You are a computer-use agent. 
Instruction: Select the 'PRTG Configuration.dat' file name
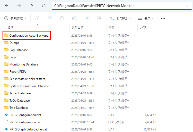pos(25,115)
